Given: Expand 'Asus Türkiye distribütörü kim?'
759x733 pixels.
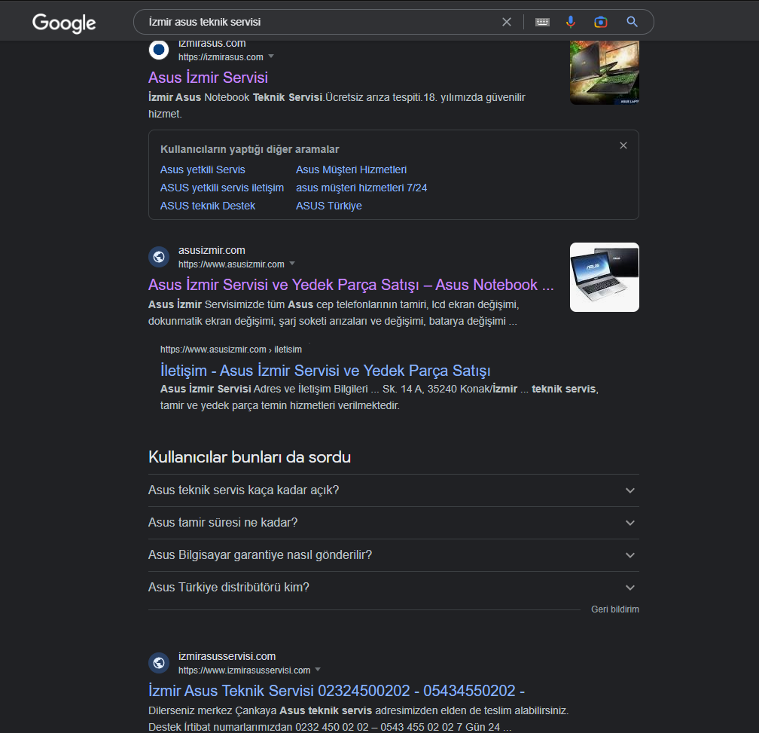Looking at the screenshot, I should (394, 588).
